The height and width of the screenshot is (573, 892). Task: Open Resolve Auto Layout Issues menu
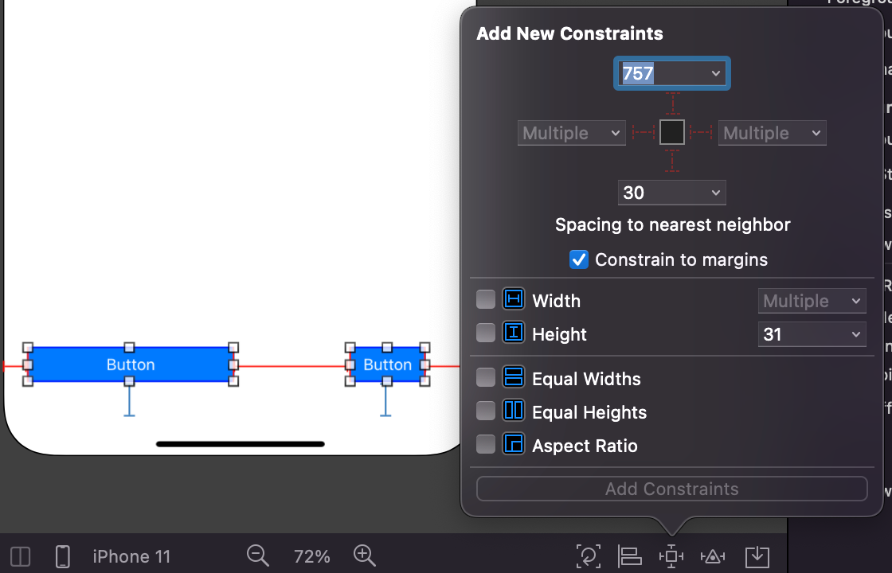coord(712,556)
